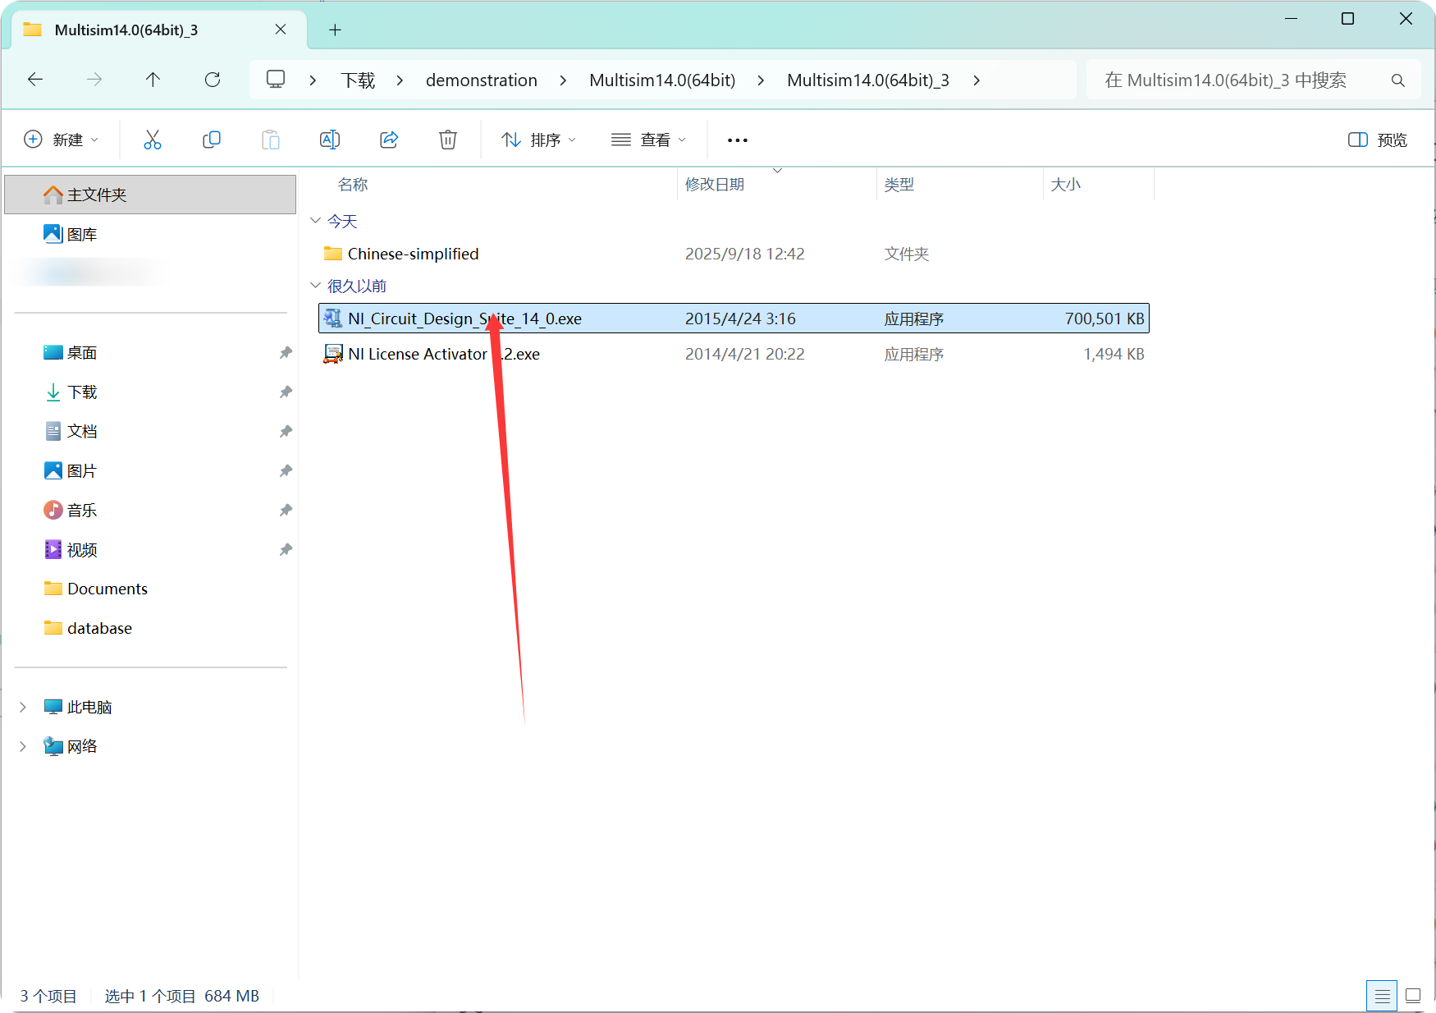1436x1013 pixels.
Task: Click the Rename icon in toolbar
Action: tap(330, 140)
